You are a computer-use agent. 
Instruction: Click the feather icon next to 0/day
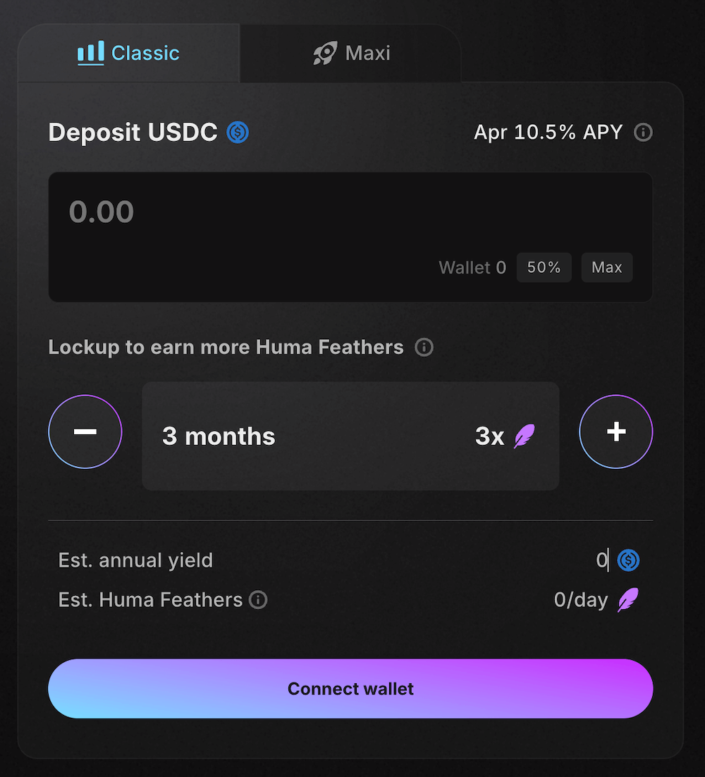(628, 600)
